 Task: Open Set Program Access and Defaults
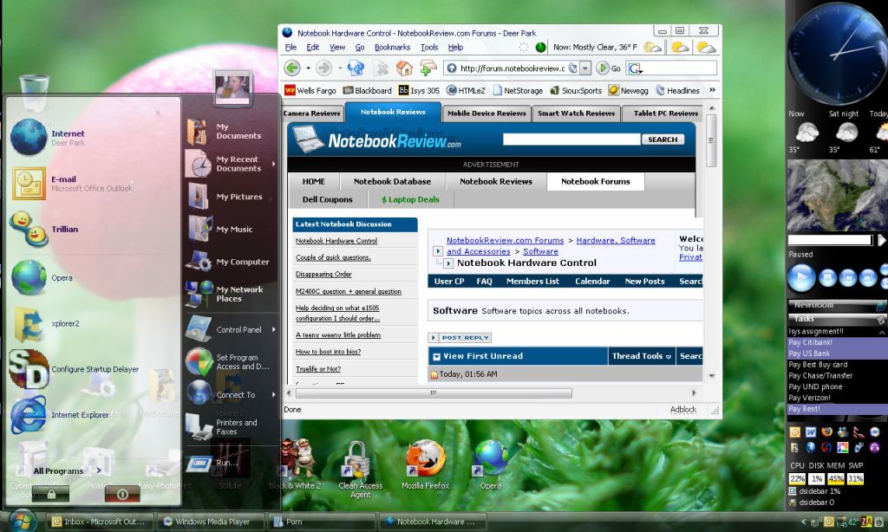pyautogui.click(x=229, y=362)
